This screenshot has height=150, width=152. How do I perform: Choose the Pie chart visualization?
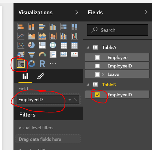[32, 45]
